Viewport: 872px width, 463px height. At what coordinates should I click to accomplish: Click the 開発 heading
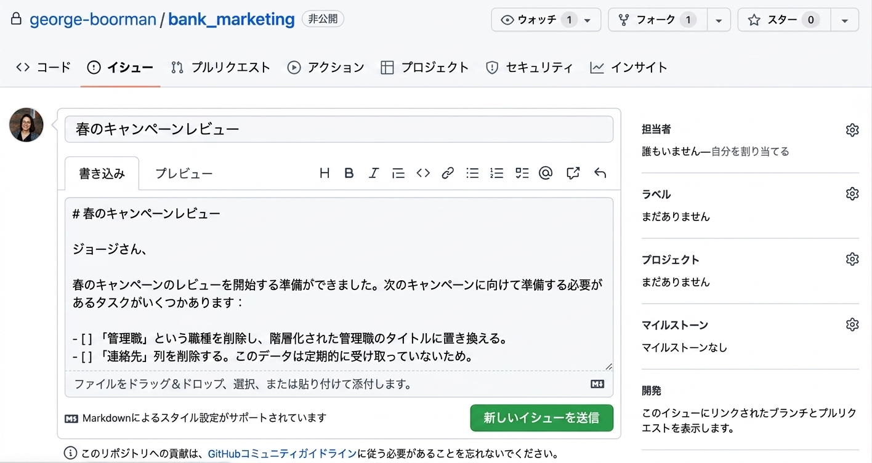(652, 391)
